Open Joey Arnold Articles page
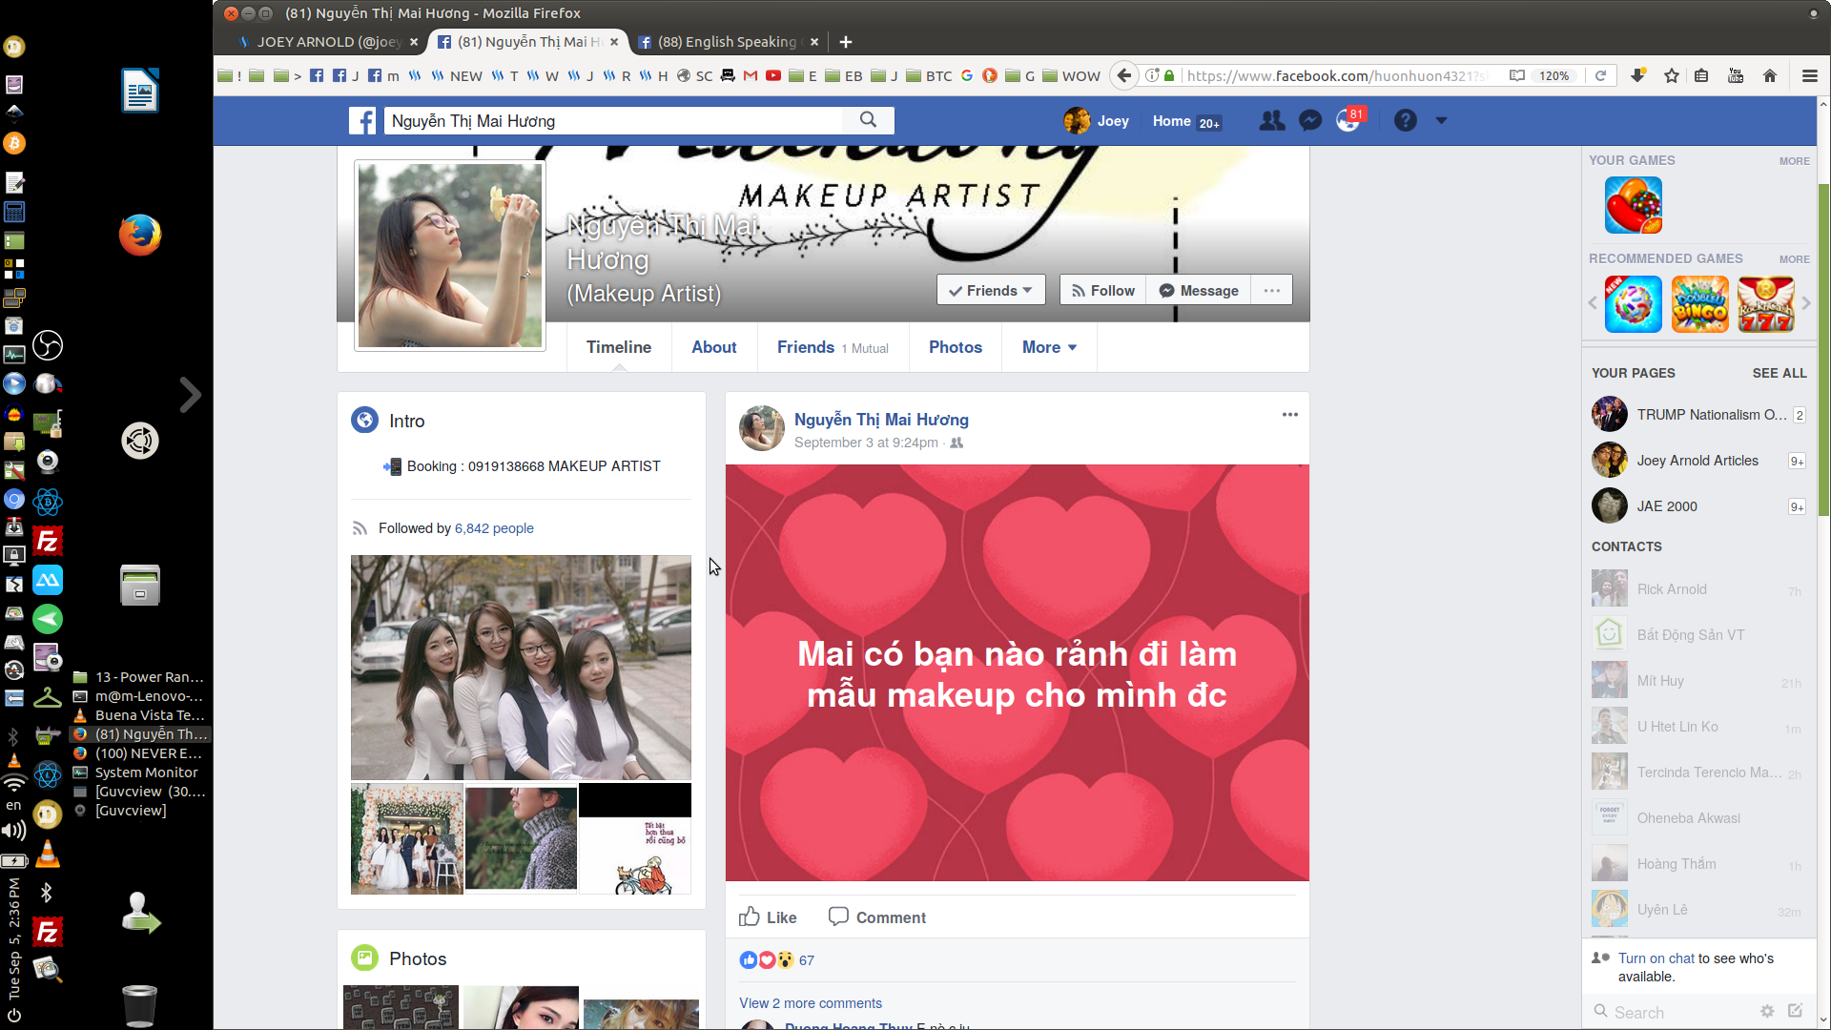 click(x=1697, y=461)
